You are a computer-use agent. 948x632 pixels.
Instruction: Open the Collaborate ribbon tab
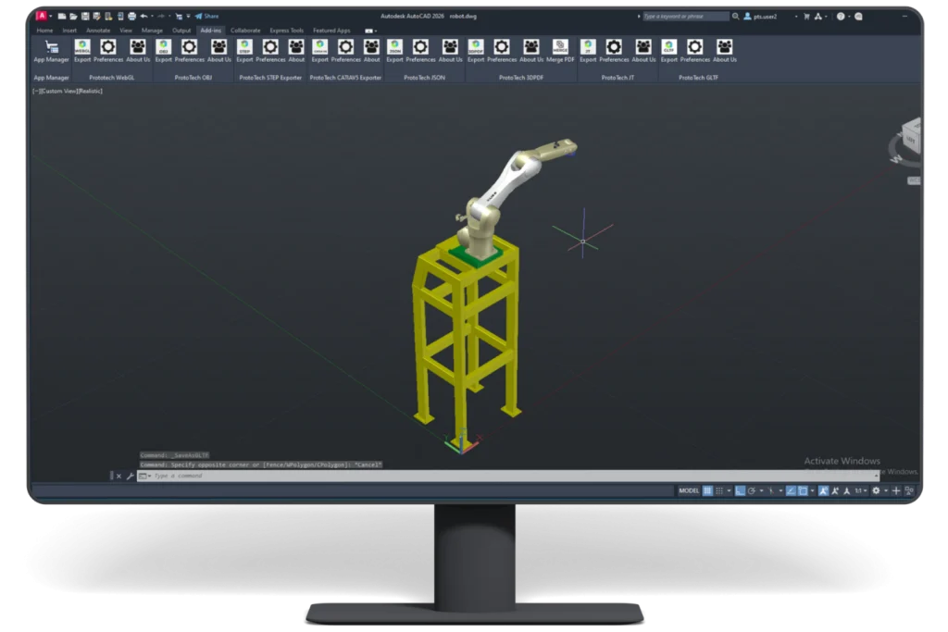pos(243,30)
